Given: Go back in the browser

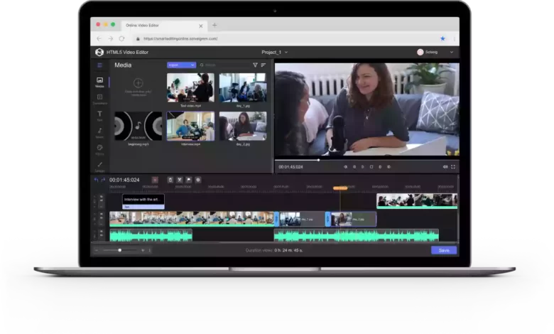Looking at the screenshot, I should tap(99, 38).
